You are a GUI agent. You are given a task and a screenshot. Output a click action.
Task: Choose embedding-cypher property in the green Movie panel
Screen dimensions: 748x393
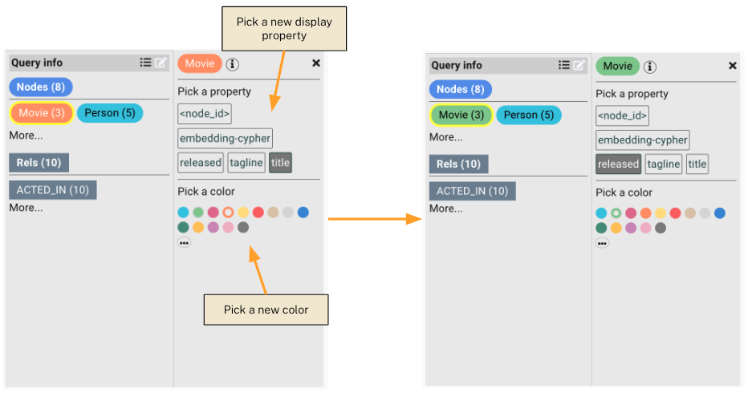point(643,140)
